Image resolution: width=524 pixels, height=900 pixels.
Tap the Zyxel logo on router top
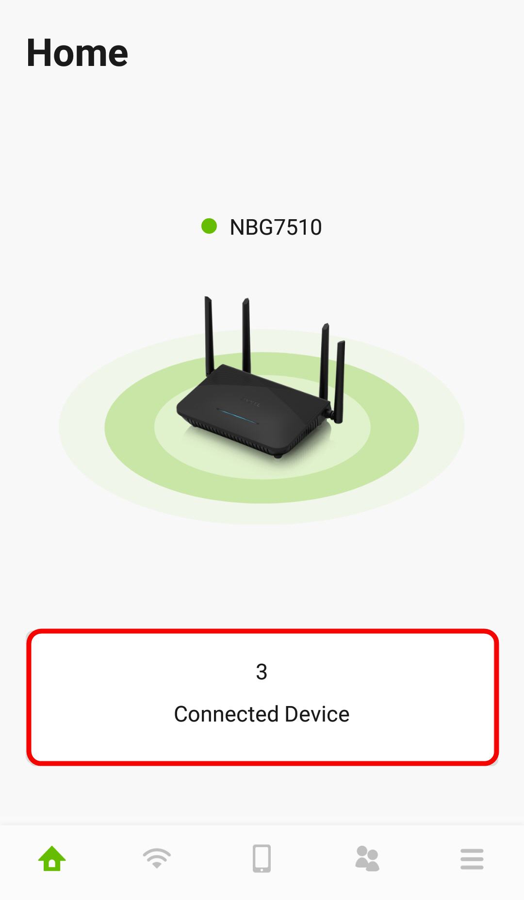click(x=250, y=401)
